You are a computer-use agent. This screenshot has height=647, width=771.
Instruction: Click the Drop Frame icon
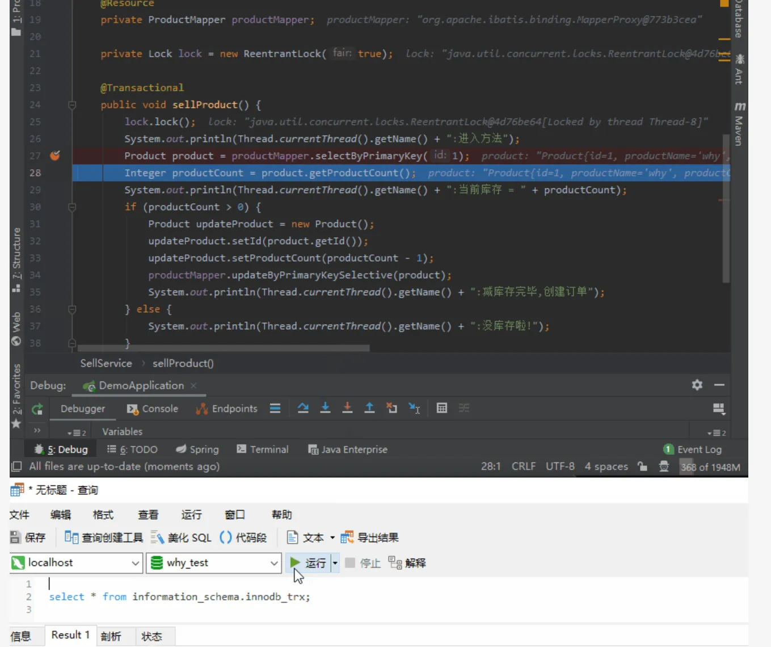tap(391, 408)
